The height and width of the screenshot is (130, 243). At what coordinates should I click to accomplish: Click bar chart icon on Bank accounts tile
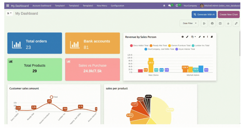pyautogui.click(x=75, y=45)
